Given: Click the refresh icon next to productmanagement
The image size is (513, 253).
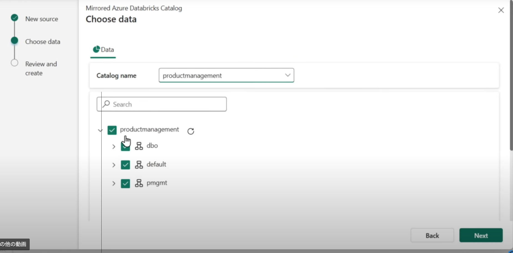Looking at the screenshot, I should [x=191, y=131].
